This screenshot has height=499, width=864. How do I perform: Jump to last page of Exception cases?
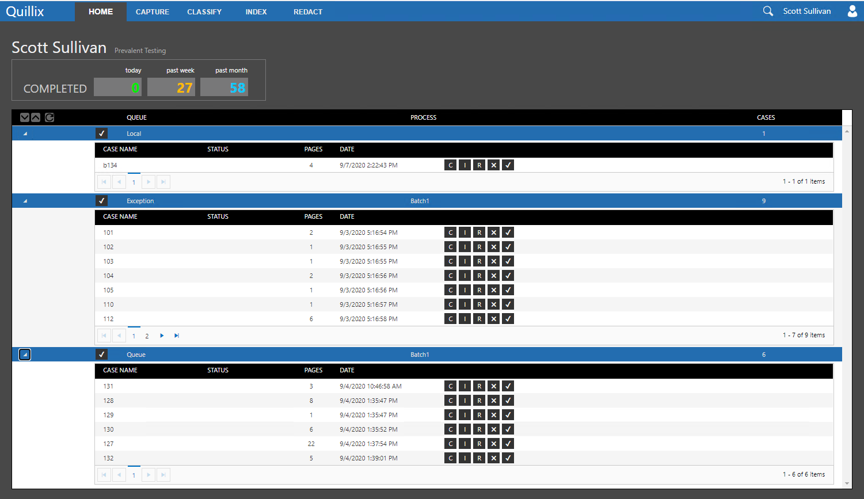tap(177, 336)
